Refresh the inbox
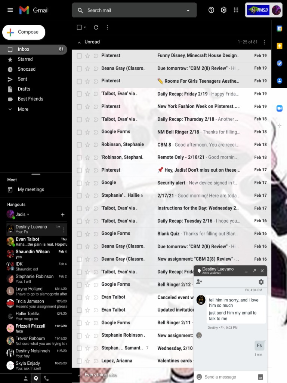 [x=96, y=27]
